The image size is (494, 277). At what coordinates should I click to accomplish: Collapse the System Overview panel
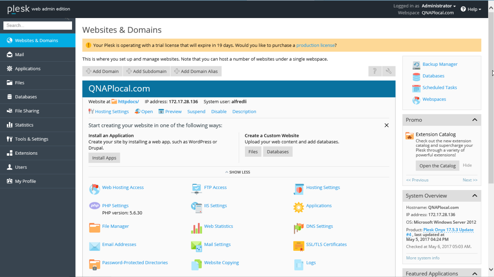[475, 195]
